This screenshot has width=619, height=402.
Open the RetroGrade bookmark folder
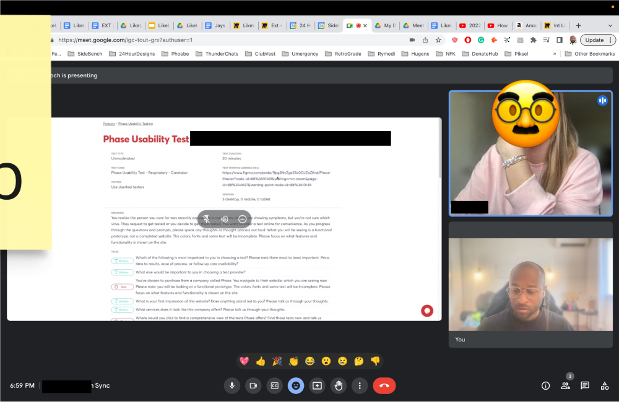click(x=343, y=54)
